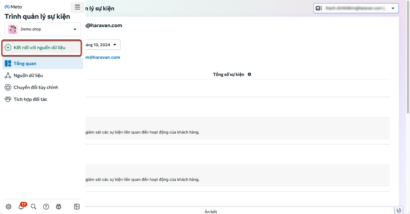Open Tích hợp đối tác section
This screenshot has width=410, height=214.
pos(30,99)
